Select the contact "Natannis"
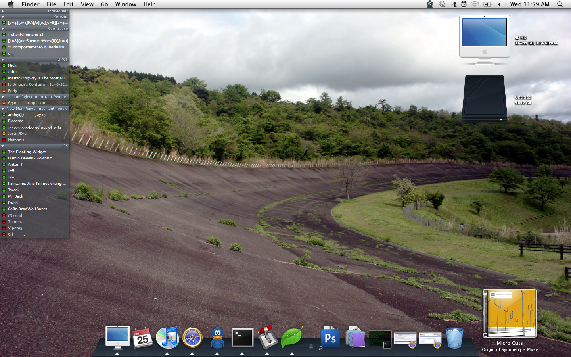571x357 pixels. click(x=35, y=140)
